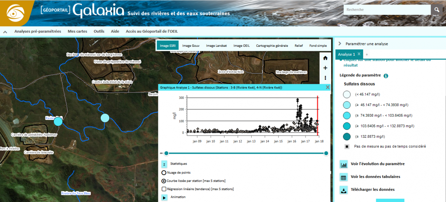Click the info icon beside Légende du paramètre
446x202 pixels.
pyautogui.click(x=386, y=76)
